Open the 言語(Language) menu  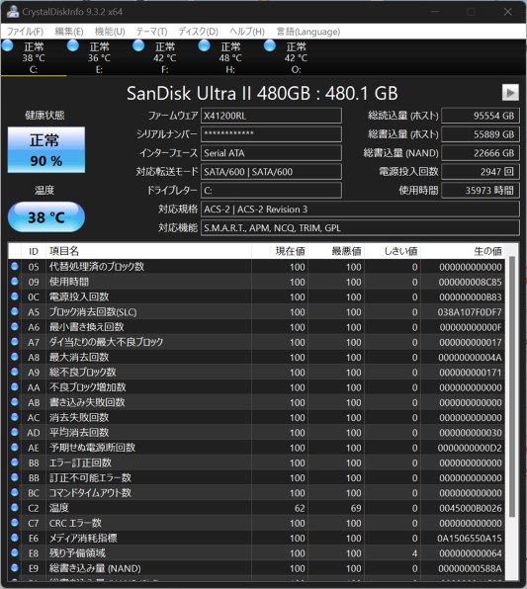click(308, 32)
